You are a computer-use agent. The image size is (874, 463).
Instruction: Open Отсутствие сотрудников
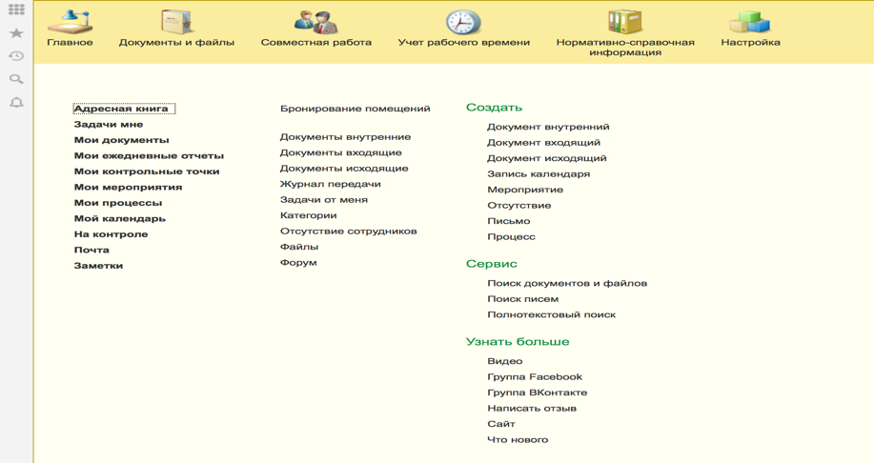point(349,231)
